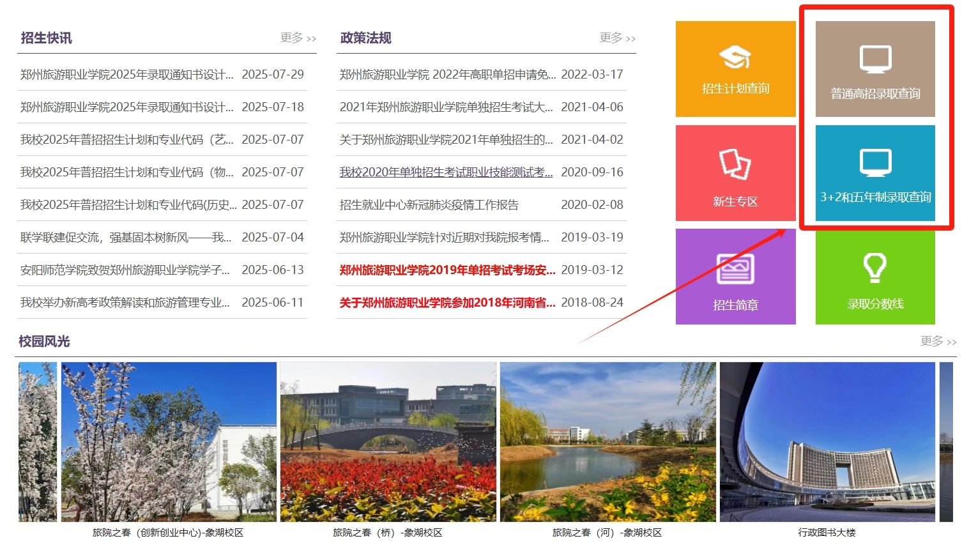The width and height of the screenshot is (962, 550).
Task: View the 旅院之春（桥）campus photo
Action: pos(388,442)
